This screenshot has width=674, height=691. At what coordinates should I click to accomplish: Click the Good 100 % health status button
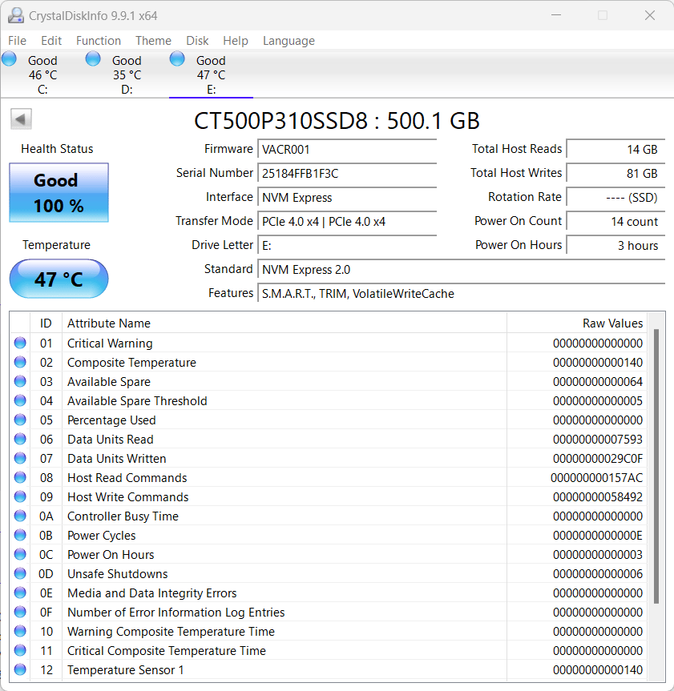(x=59, y=193)
